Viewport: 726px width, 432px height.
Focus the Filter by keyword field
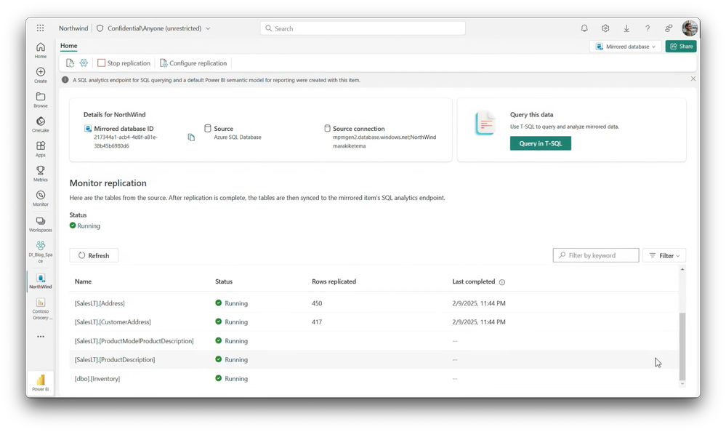595,255
